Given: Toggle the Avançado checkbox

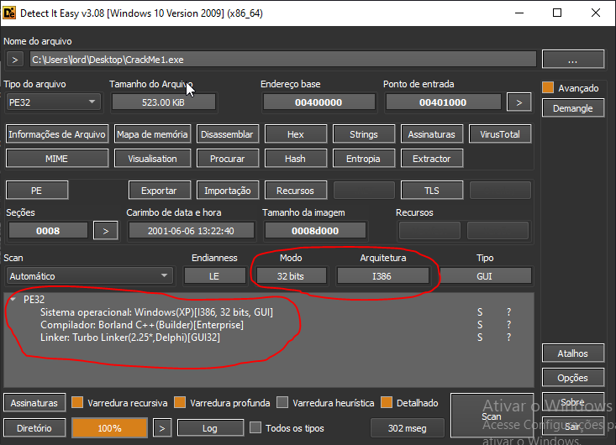Looking at the screenshot, I should [x=549, y=88].
